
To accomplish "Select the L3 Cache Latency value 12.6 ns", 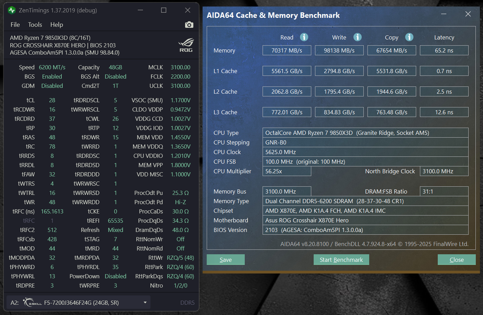I will [x=444, y=112].
